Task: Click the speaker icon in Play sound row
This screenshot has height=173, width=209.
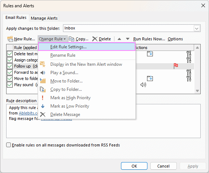Action: pos(143,85)
